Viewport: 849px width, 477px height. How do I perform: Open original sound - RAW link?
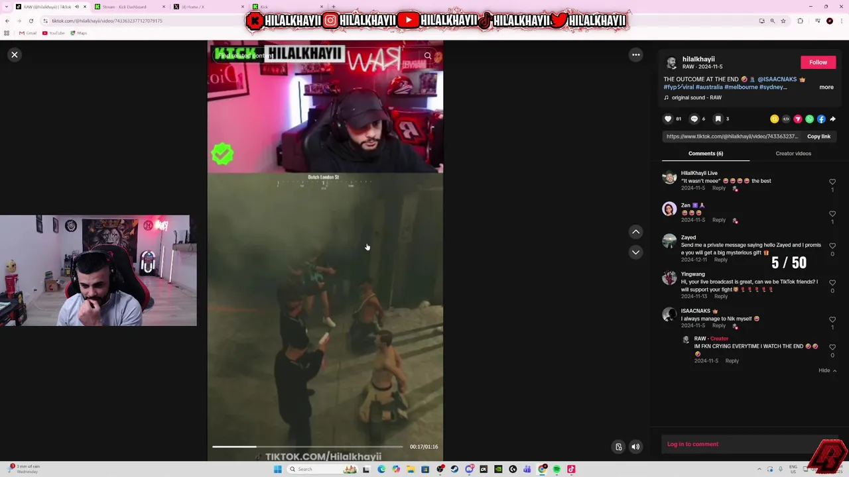coord(696,97)
